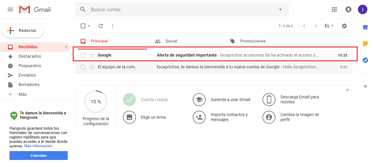Open Google Keep side panel

click(x=365, y=44)
